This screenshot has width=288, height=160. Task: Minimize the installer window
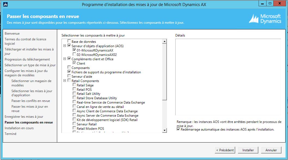(x=262, y=4)
